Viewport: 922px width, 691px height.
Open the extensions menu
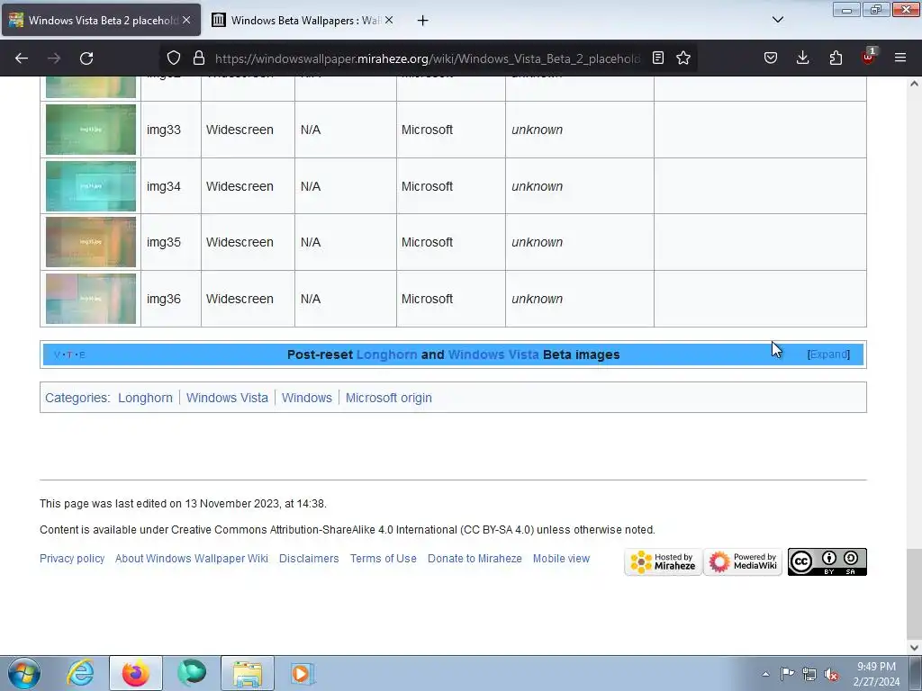[836, 58]
